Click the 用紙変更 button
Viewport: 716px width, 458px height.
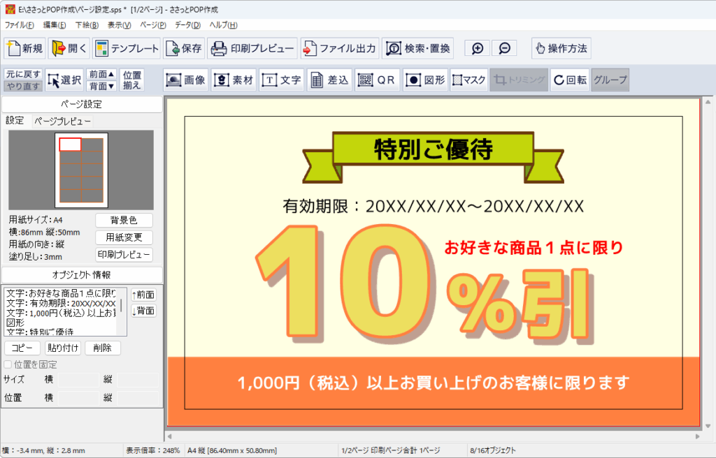pyautogui.click(x=124, y=237)
